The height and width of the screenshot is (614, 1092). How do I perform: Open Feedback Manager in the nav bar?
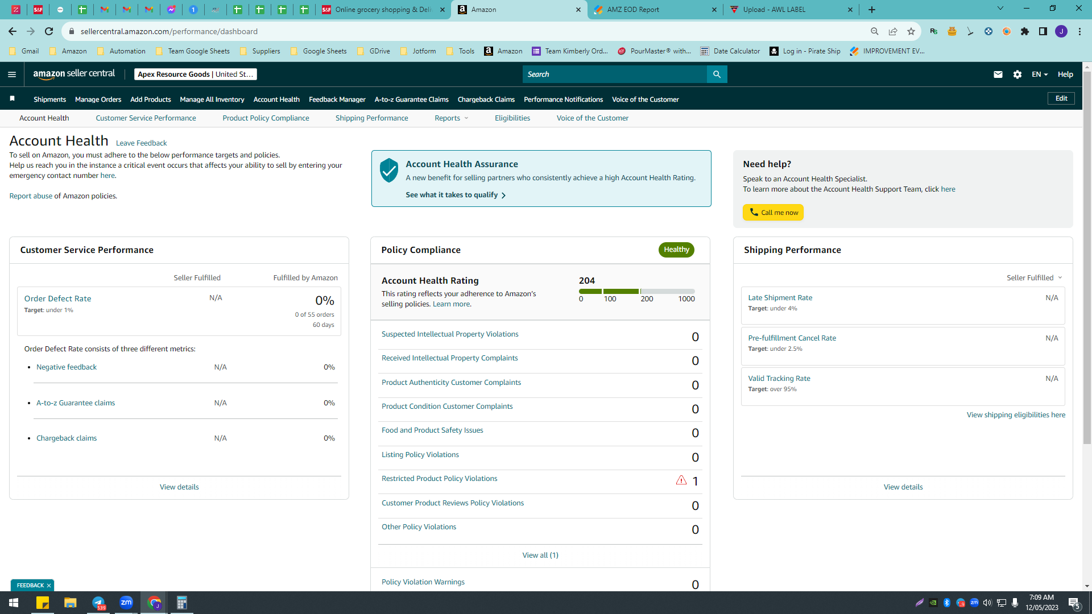337,99
